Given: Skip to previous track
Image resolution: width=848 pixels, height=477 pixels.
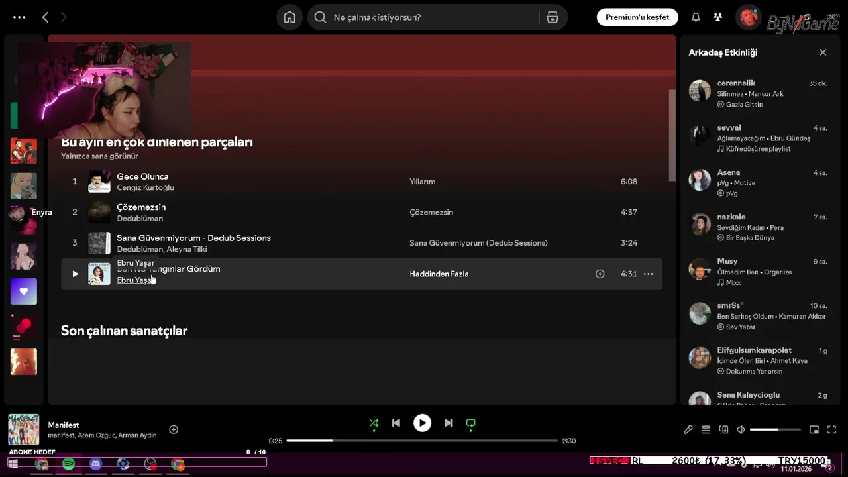Looking at the screenshot, I should (396, 423).
